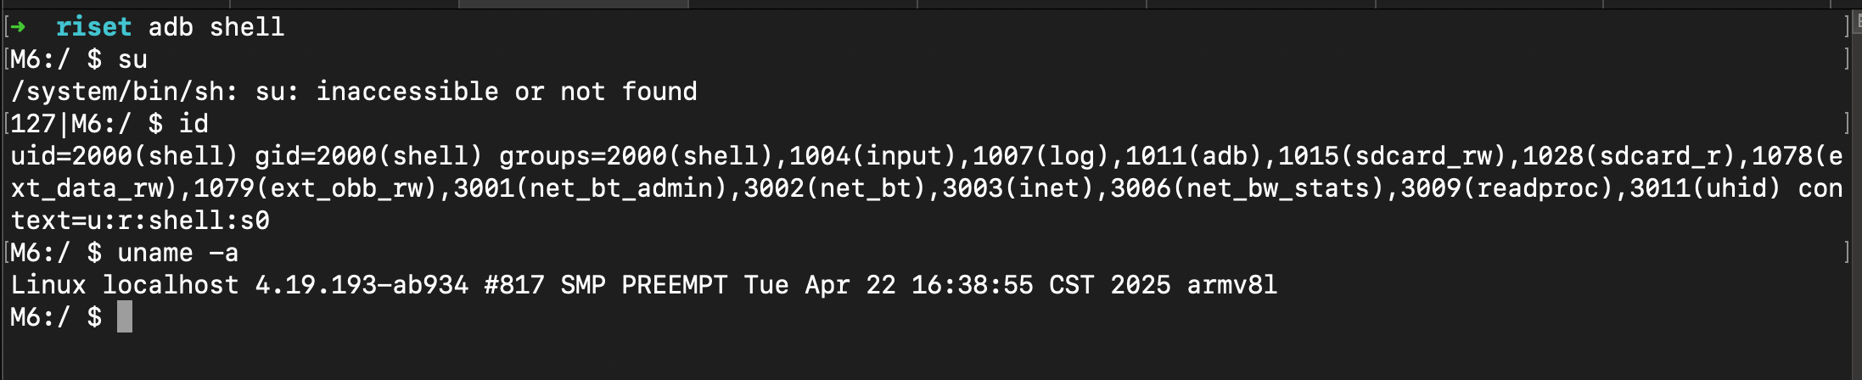Viewport: 1862px width, 380px height.
Task: Click the "gid=2000(shell)" output text
Action: (x=368, y=156)
